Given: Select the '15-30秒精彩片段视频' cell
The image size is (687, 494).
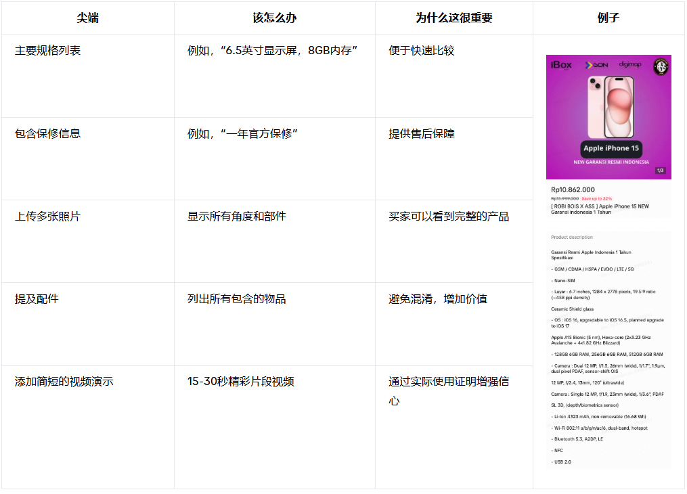Looking at the screenshot, I should click(240, 382).
